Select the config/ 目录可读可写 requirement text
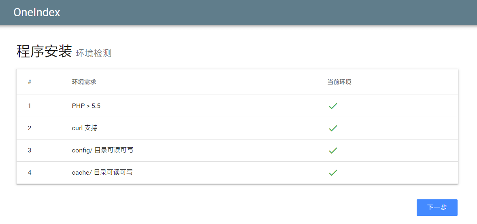 pos(102,150)
